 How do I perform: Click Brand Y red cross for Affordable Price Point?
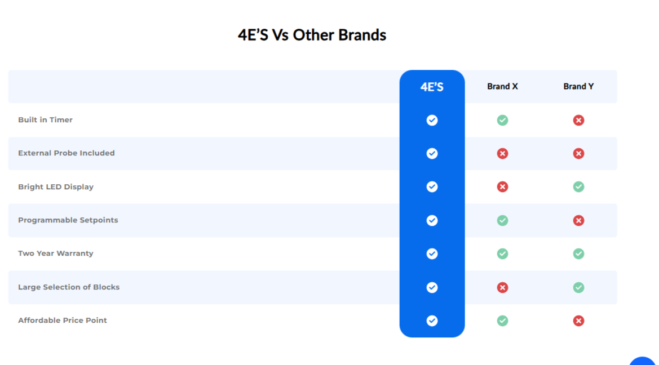578,321
